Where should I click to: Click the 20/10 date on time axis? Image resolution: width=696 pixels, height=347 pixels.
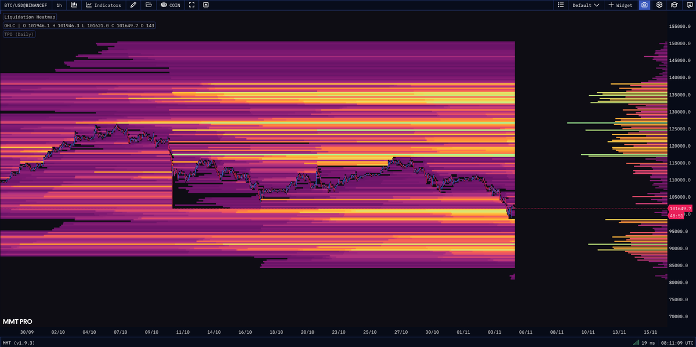[307, 332]
